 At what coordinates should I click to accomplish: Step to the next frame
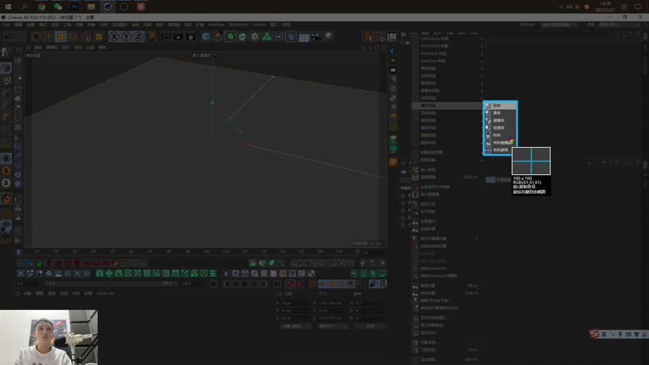pyautogui.click(x=255, y=284)
